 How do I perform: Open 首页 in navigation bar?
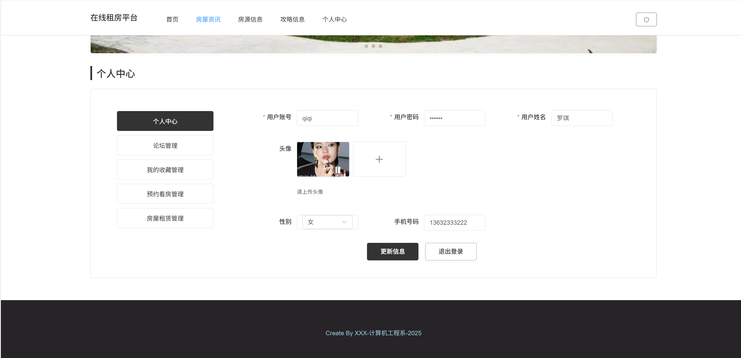tap(172, 19)
